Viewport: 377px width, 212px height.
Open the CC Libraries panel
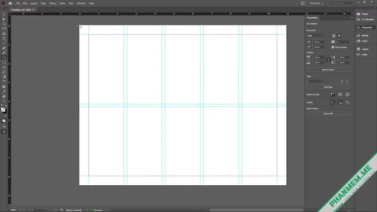(x=365, y=20)
